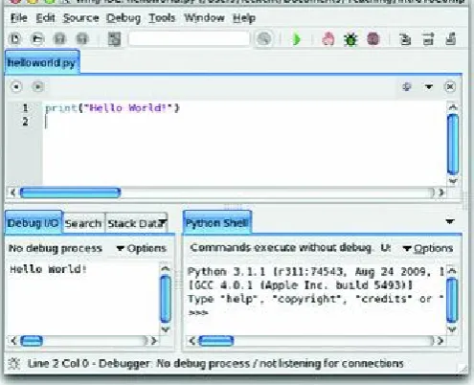
Task: Click the Step Into toolbar icon
Action: coord(405,39)
